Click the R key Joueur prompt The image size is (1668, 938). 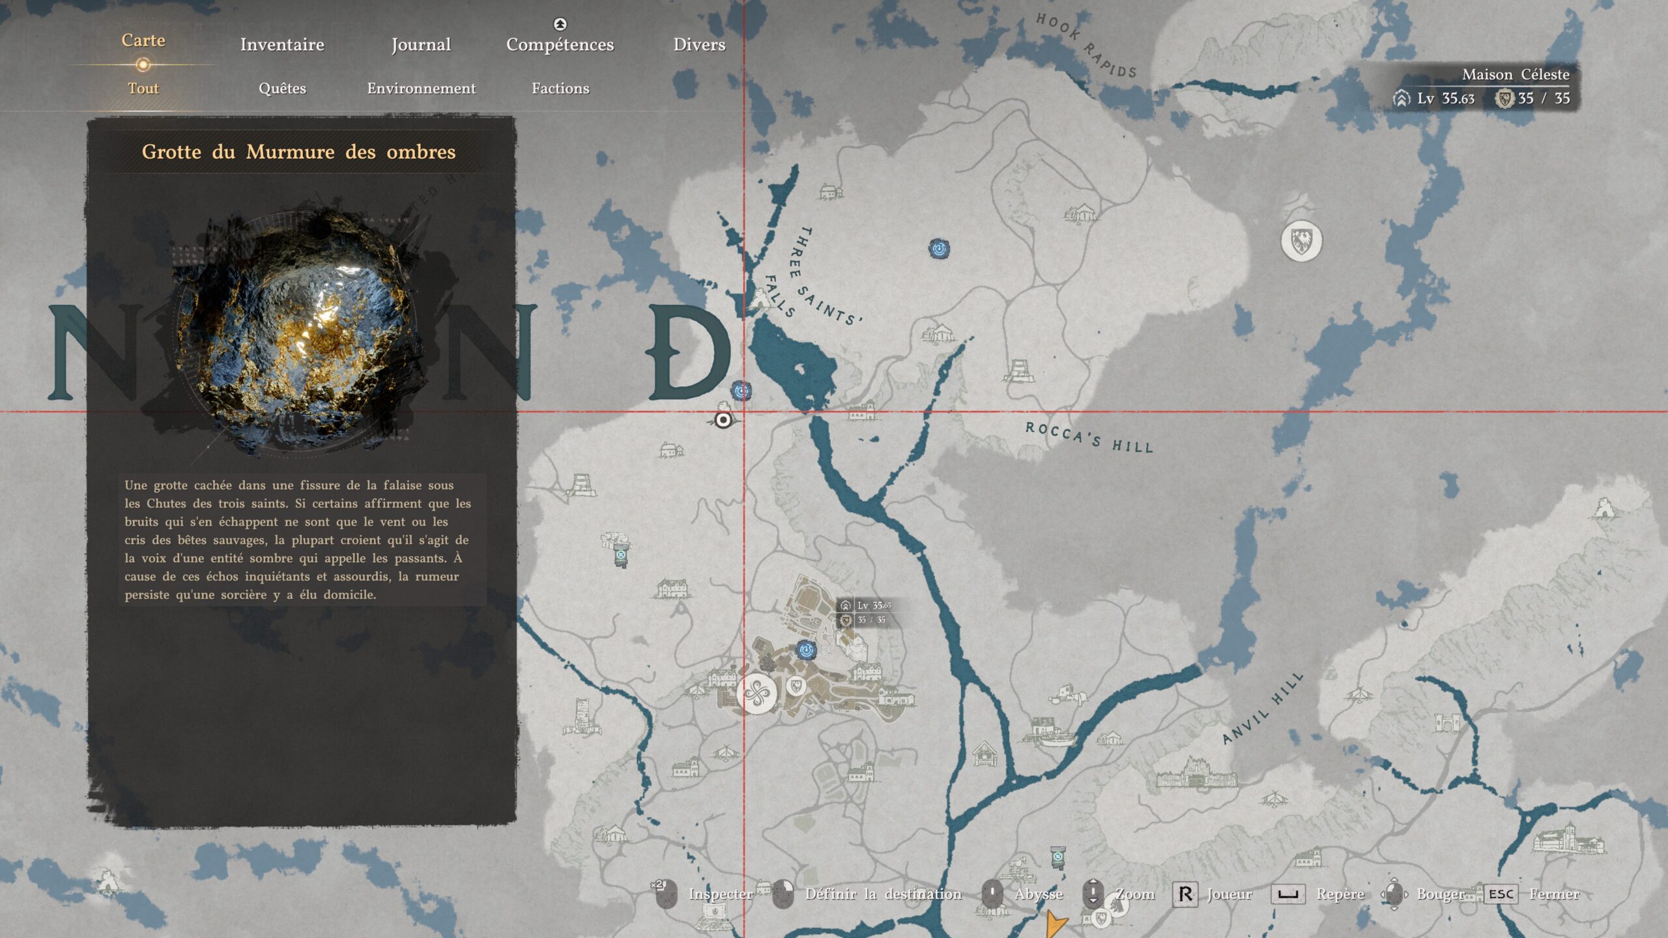click(1185, 894)
